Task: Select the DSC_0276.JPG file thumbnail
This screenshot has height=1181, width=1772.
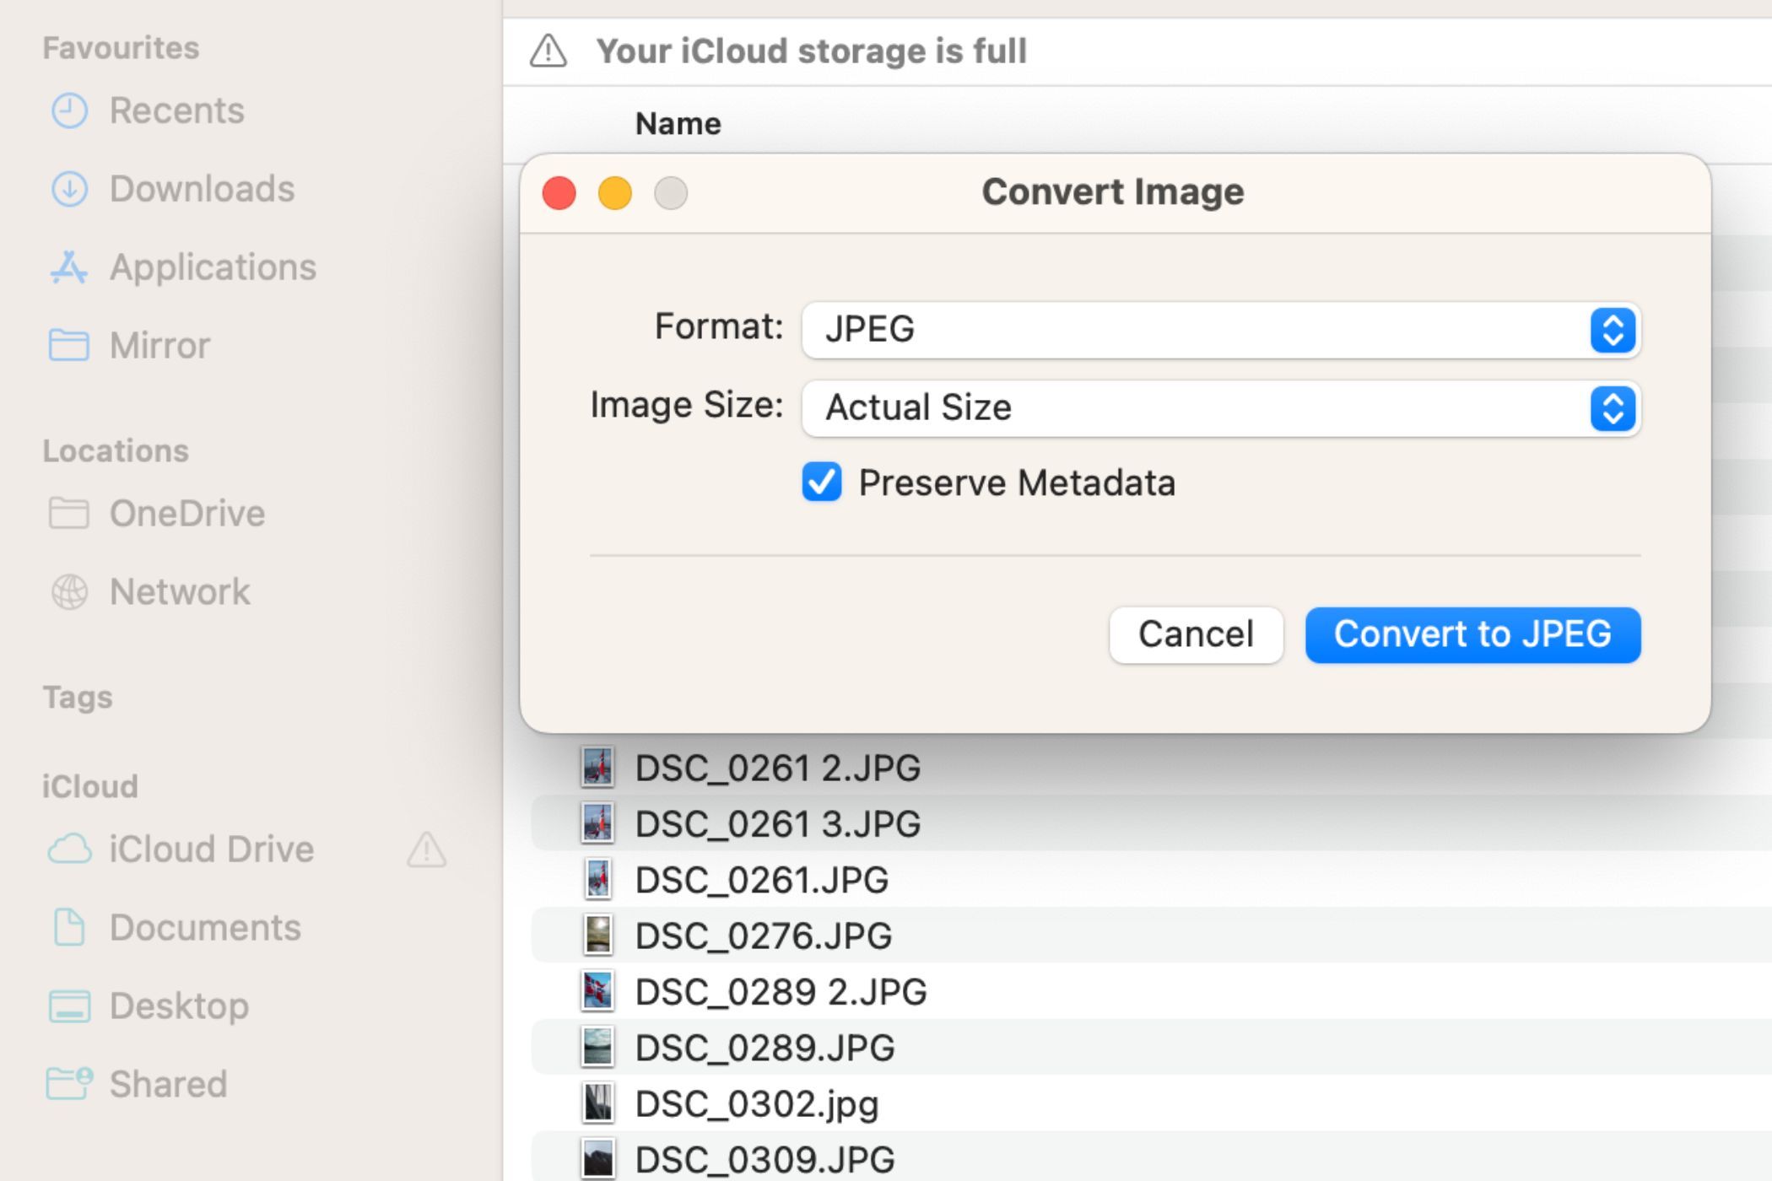Action: point(598,936)
